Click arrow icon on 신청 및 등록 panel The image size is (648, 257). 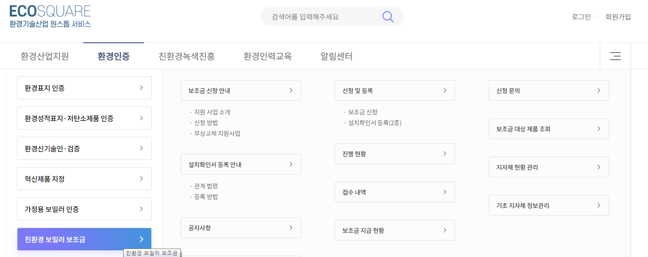[444, 90]
